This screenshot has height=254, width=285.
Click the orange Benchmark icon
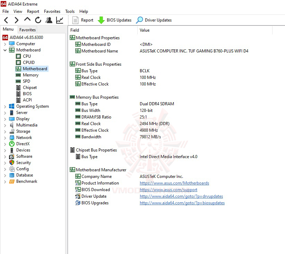12,181
